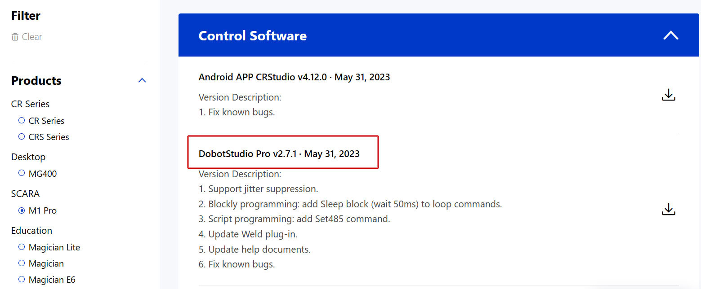Image resolution: width=701 pixels, height=289 pixels.
Task: Select the CR Series radio button
Action: (x=22, y=121)
